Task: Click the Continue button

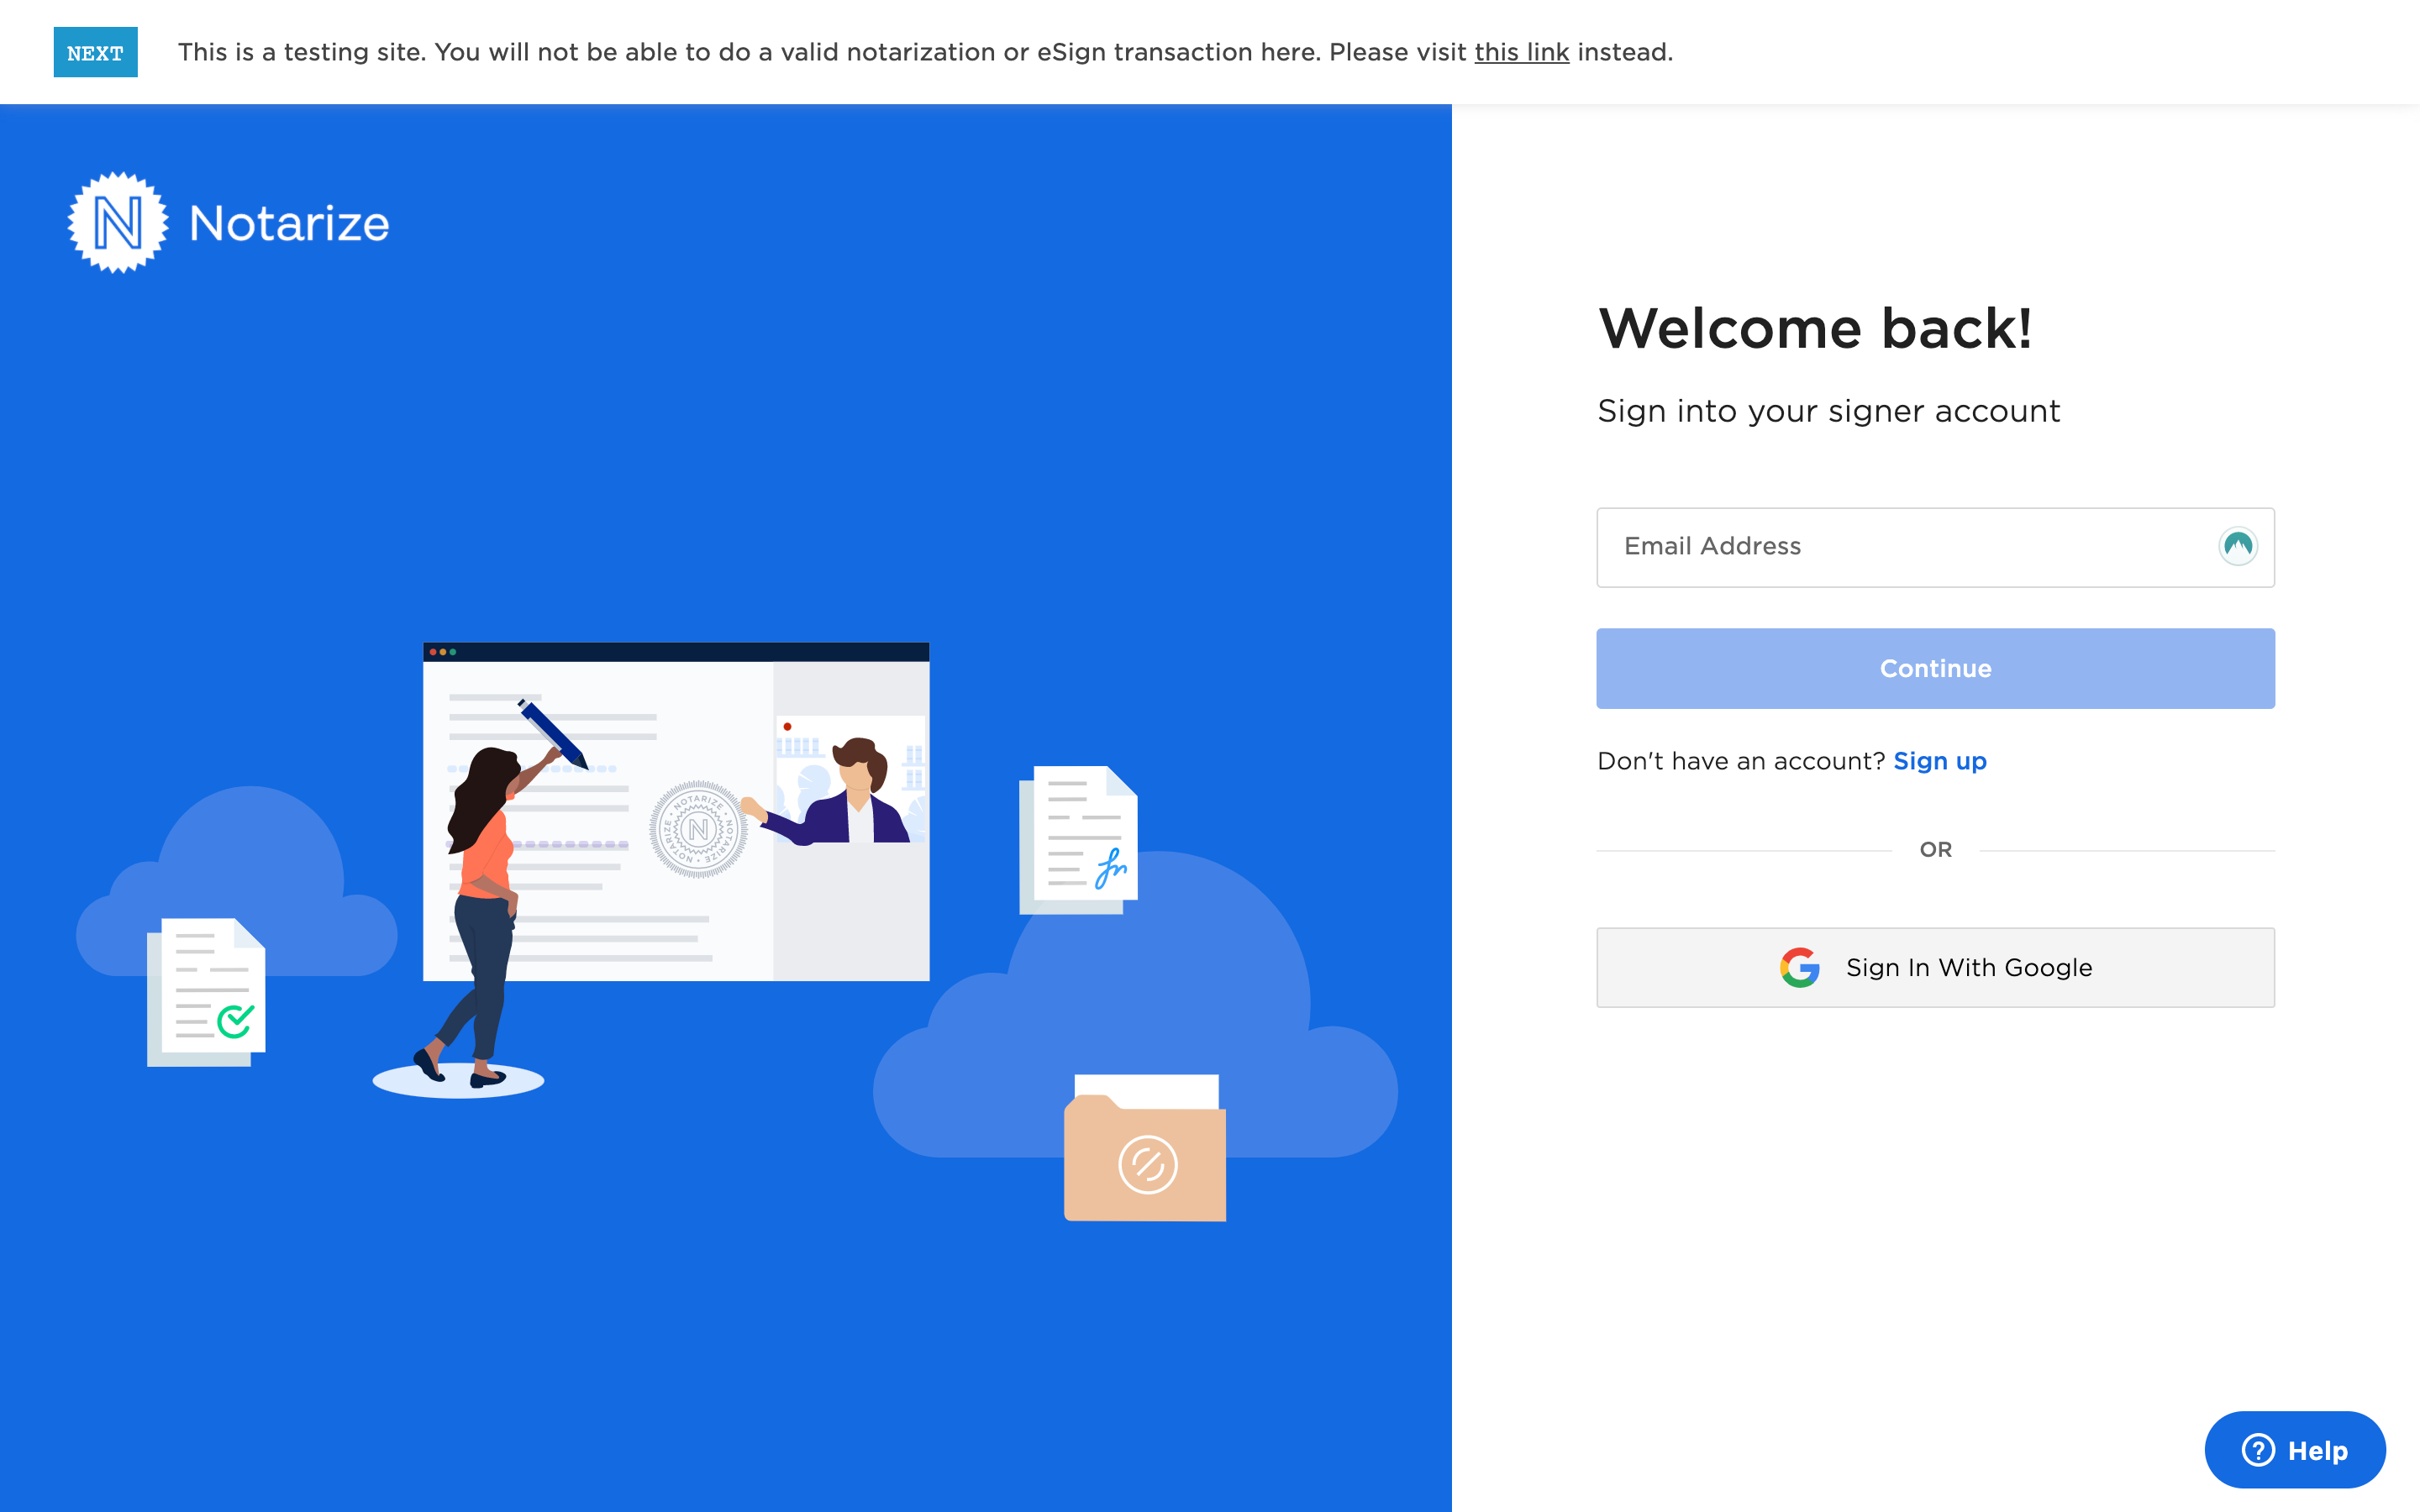Action: click(1935, 668)
